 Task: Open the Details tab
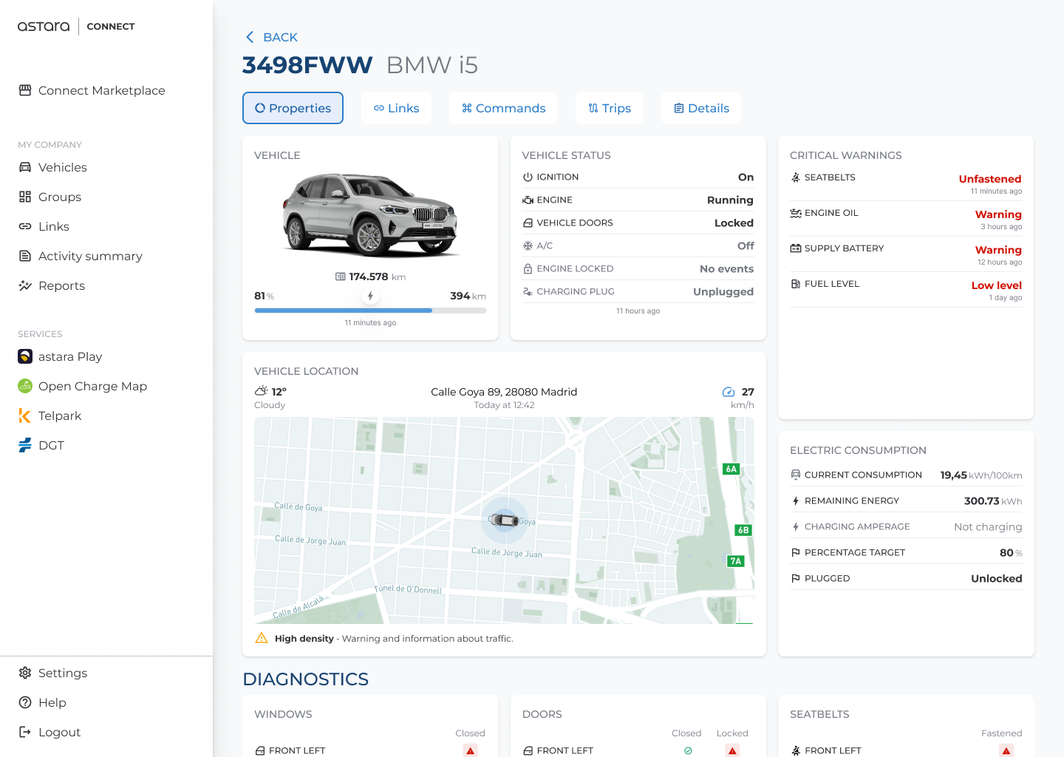click(x=701, y=108)
